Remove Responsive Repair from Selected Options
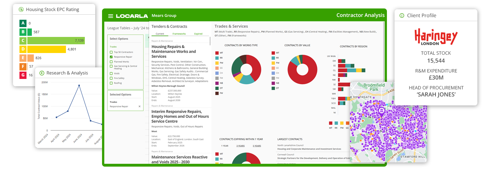Viewport: 485px width, 170px height. pos(139,107)
